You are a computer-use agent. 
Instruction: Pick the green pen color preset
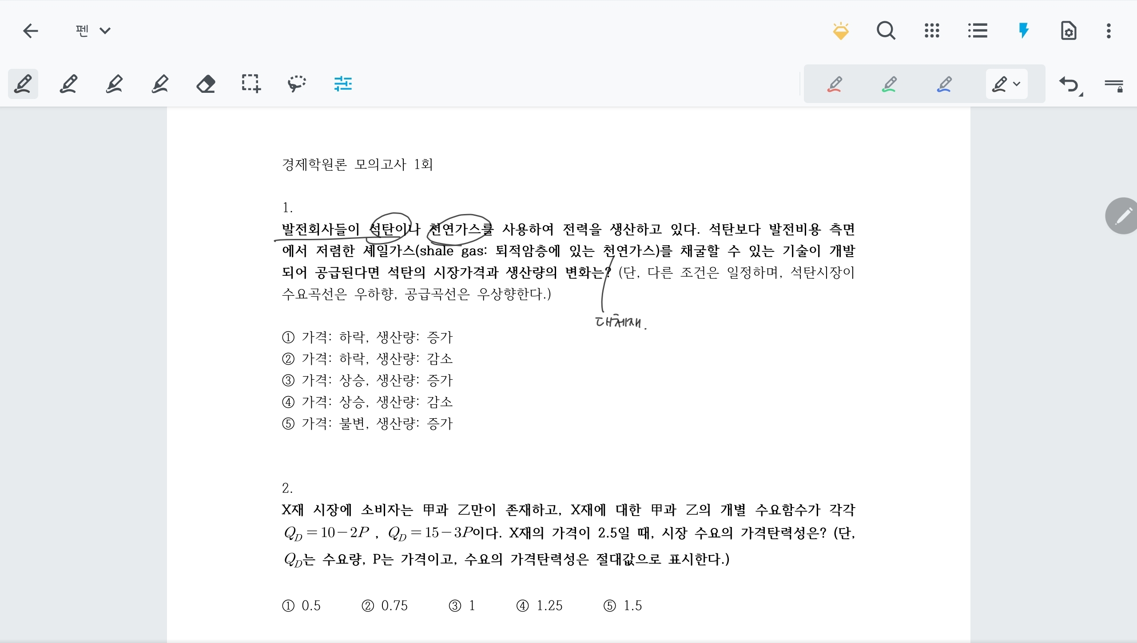[890, 83]
